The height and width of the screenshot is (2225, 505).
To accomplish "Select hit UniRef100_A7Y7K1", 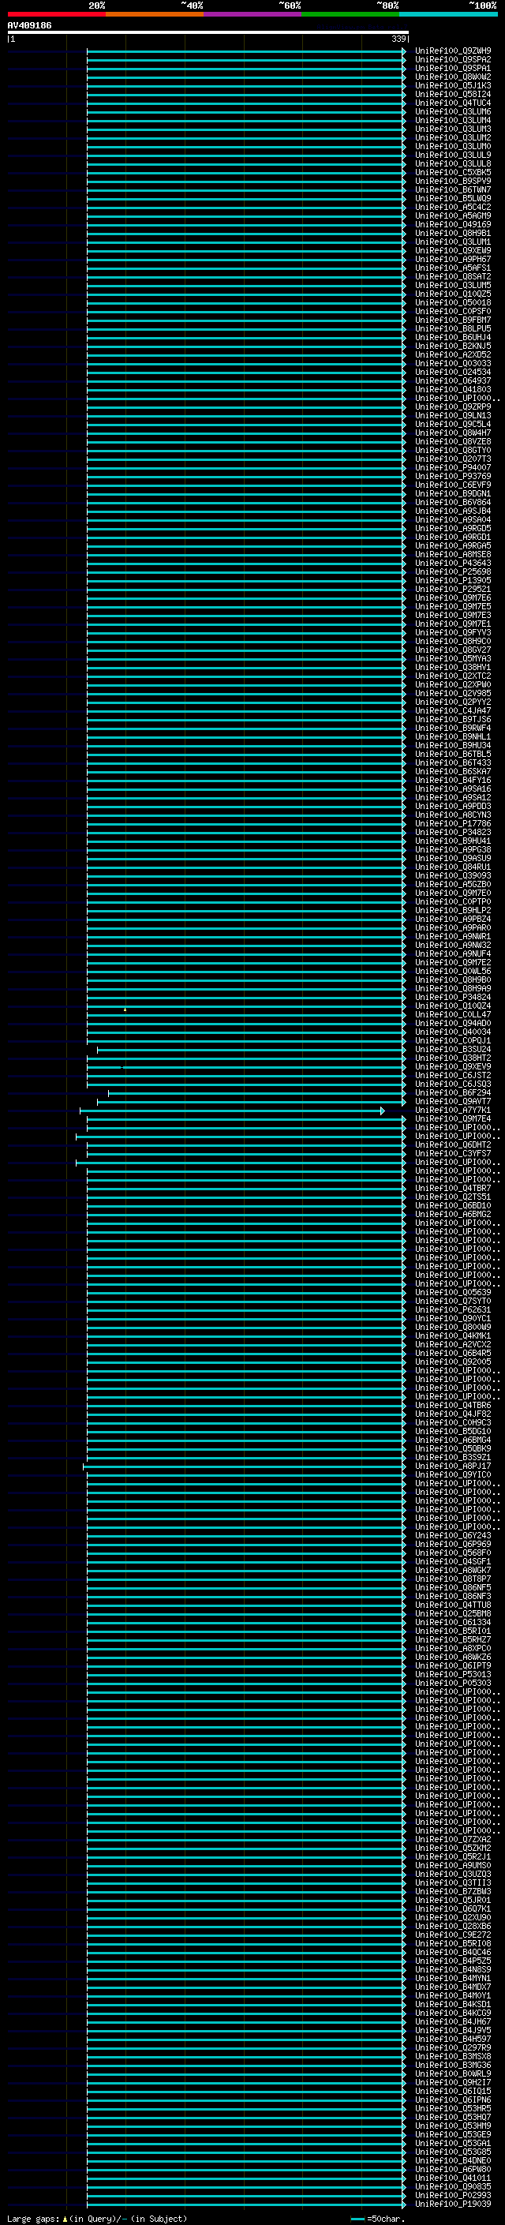I will (453, 1110).
